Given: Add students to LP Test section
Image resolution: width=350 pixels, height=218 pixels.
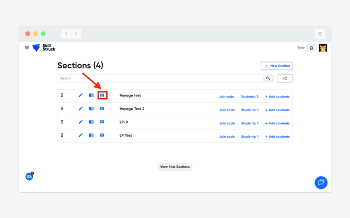Looking at the screenshot, I should pos(277,137).
